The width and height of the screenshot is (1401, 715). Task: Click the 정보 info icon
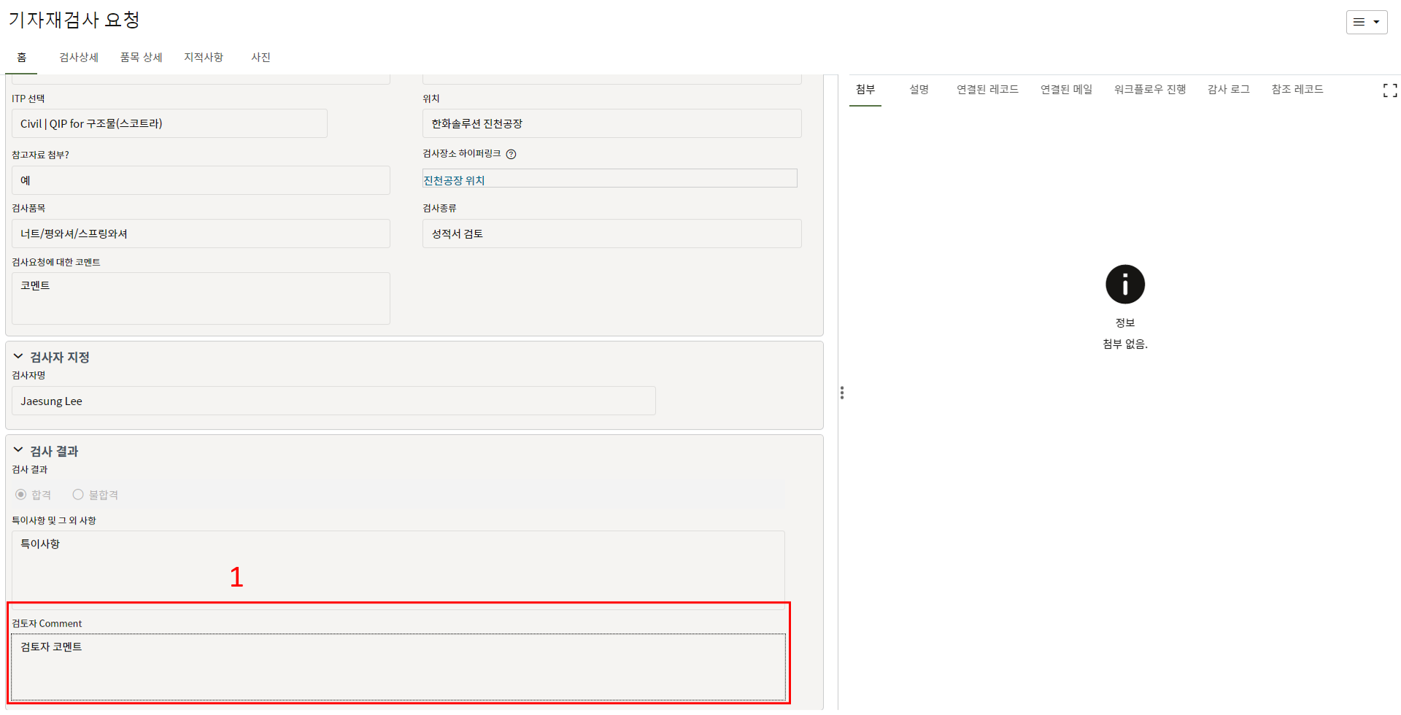[x=1124, y=285]
